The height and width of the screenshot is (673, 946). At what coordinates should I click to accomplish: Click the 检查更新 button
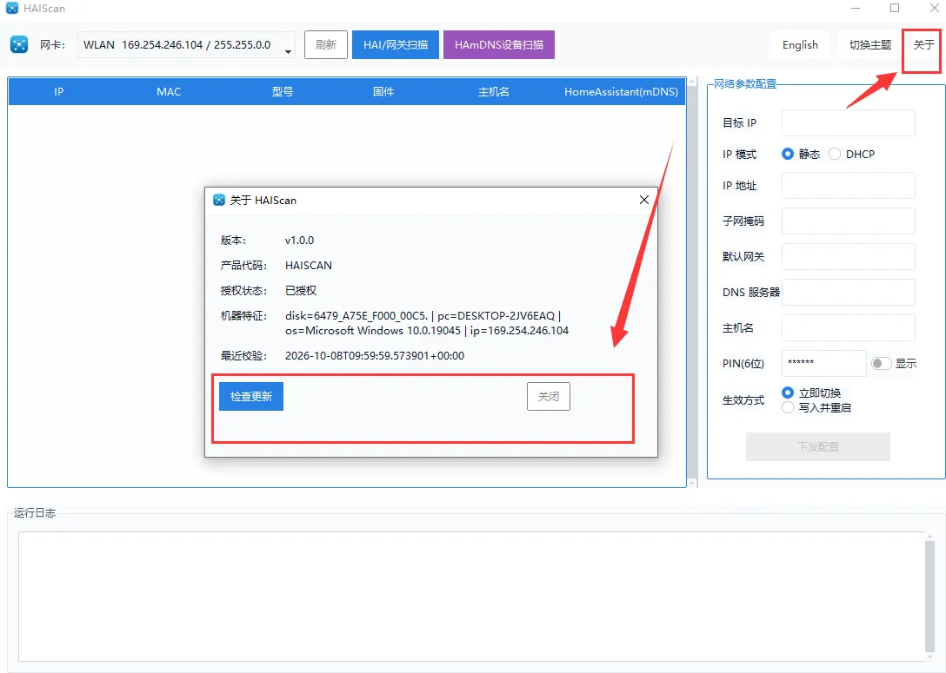pos(251,397)
